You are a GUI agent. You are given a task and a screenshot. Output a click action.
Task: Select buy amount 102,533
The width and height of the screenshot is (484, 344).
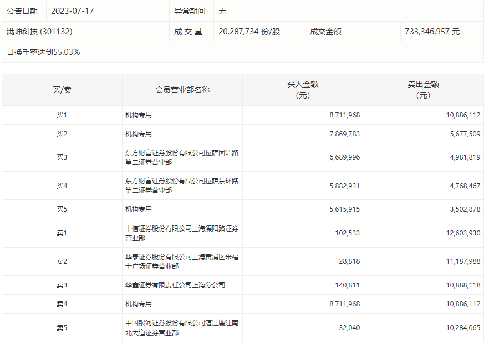pyautogui.click(x=347, y=233)
